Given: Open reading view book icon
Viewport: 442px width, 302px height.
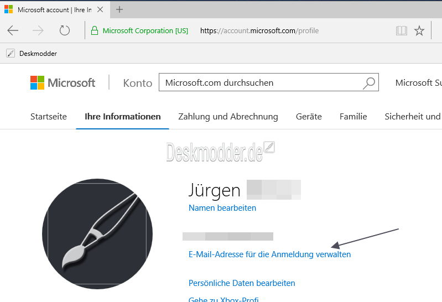Looking at the screenshot, I should (x=402, y=30).
